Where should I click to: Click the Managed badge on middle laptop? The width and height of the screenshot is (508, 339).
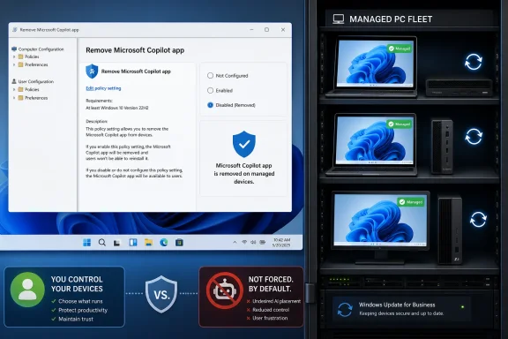(x=400, y=124)
